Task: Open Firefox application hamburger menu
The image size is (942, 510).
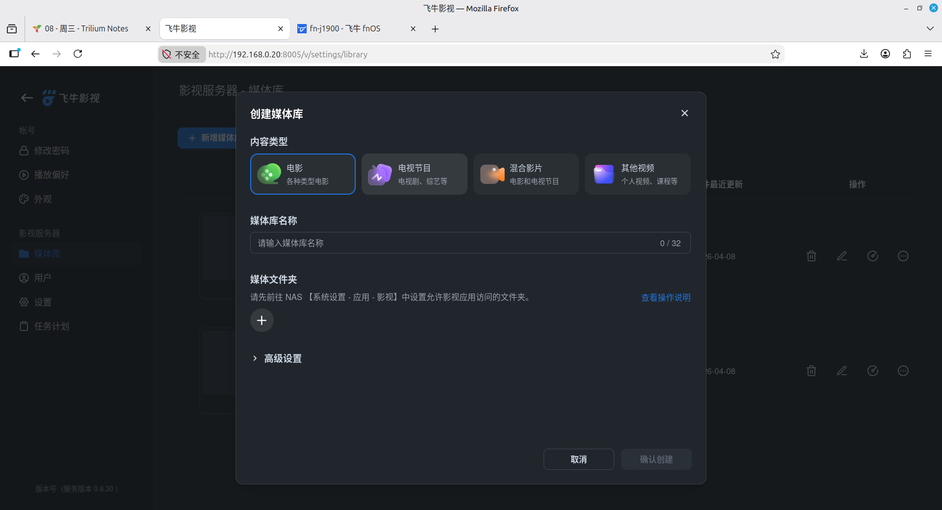Action: point(928,54)
